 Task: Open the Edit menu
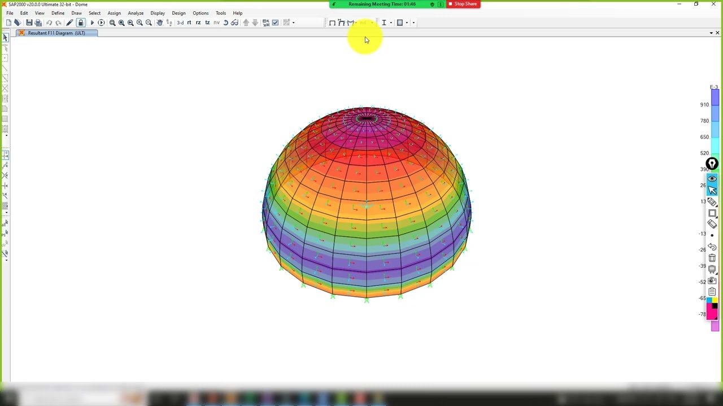(x=24, y=13)
